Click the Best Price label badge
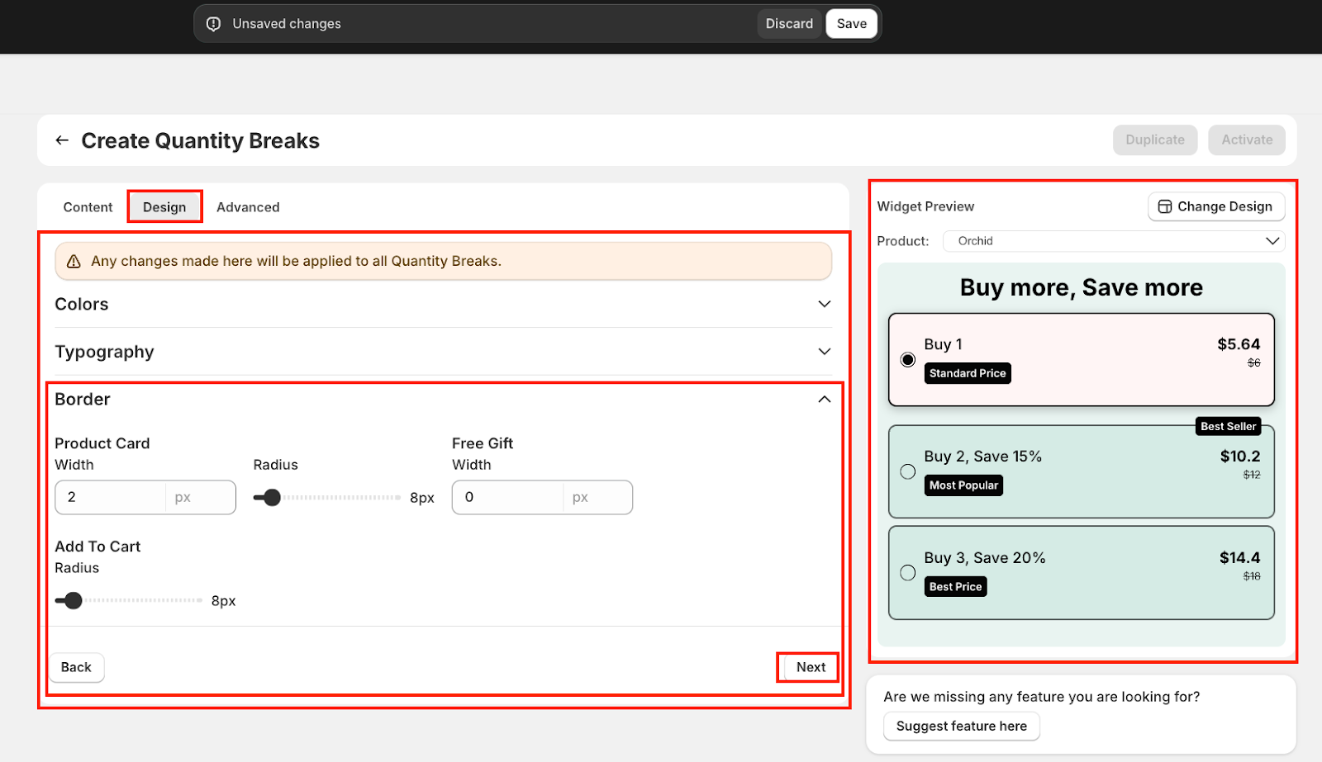 [x=955, y=587]
